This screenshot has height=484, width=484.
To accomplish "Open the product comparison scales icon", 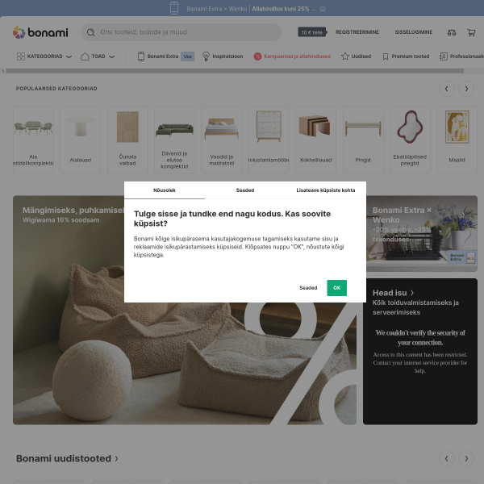I will point(452,32).
